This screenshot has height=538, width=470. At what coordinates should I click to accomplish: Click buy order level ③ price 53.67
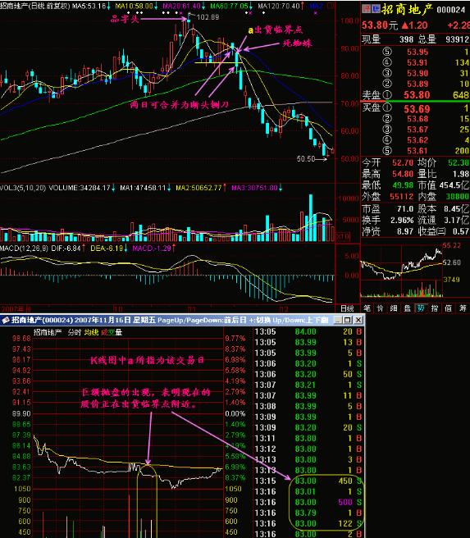click(x=418, y=130)
